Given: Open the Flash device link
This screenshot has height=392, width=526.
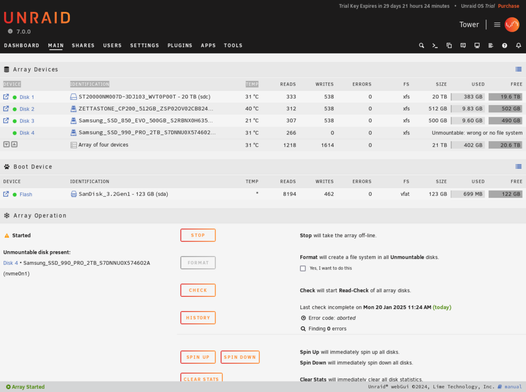Looking at the screenshot, I should (26, 194).
